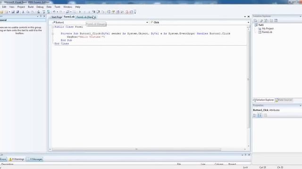This screenshot has width=302, height=169.
Task: Switch to the Start Page tab
Action: click(57, 17)
